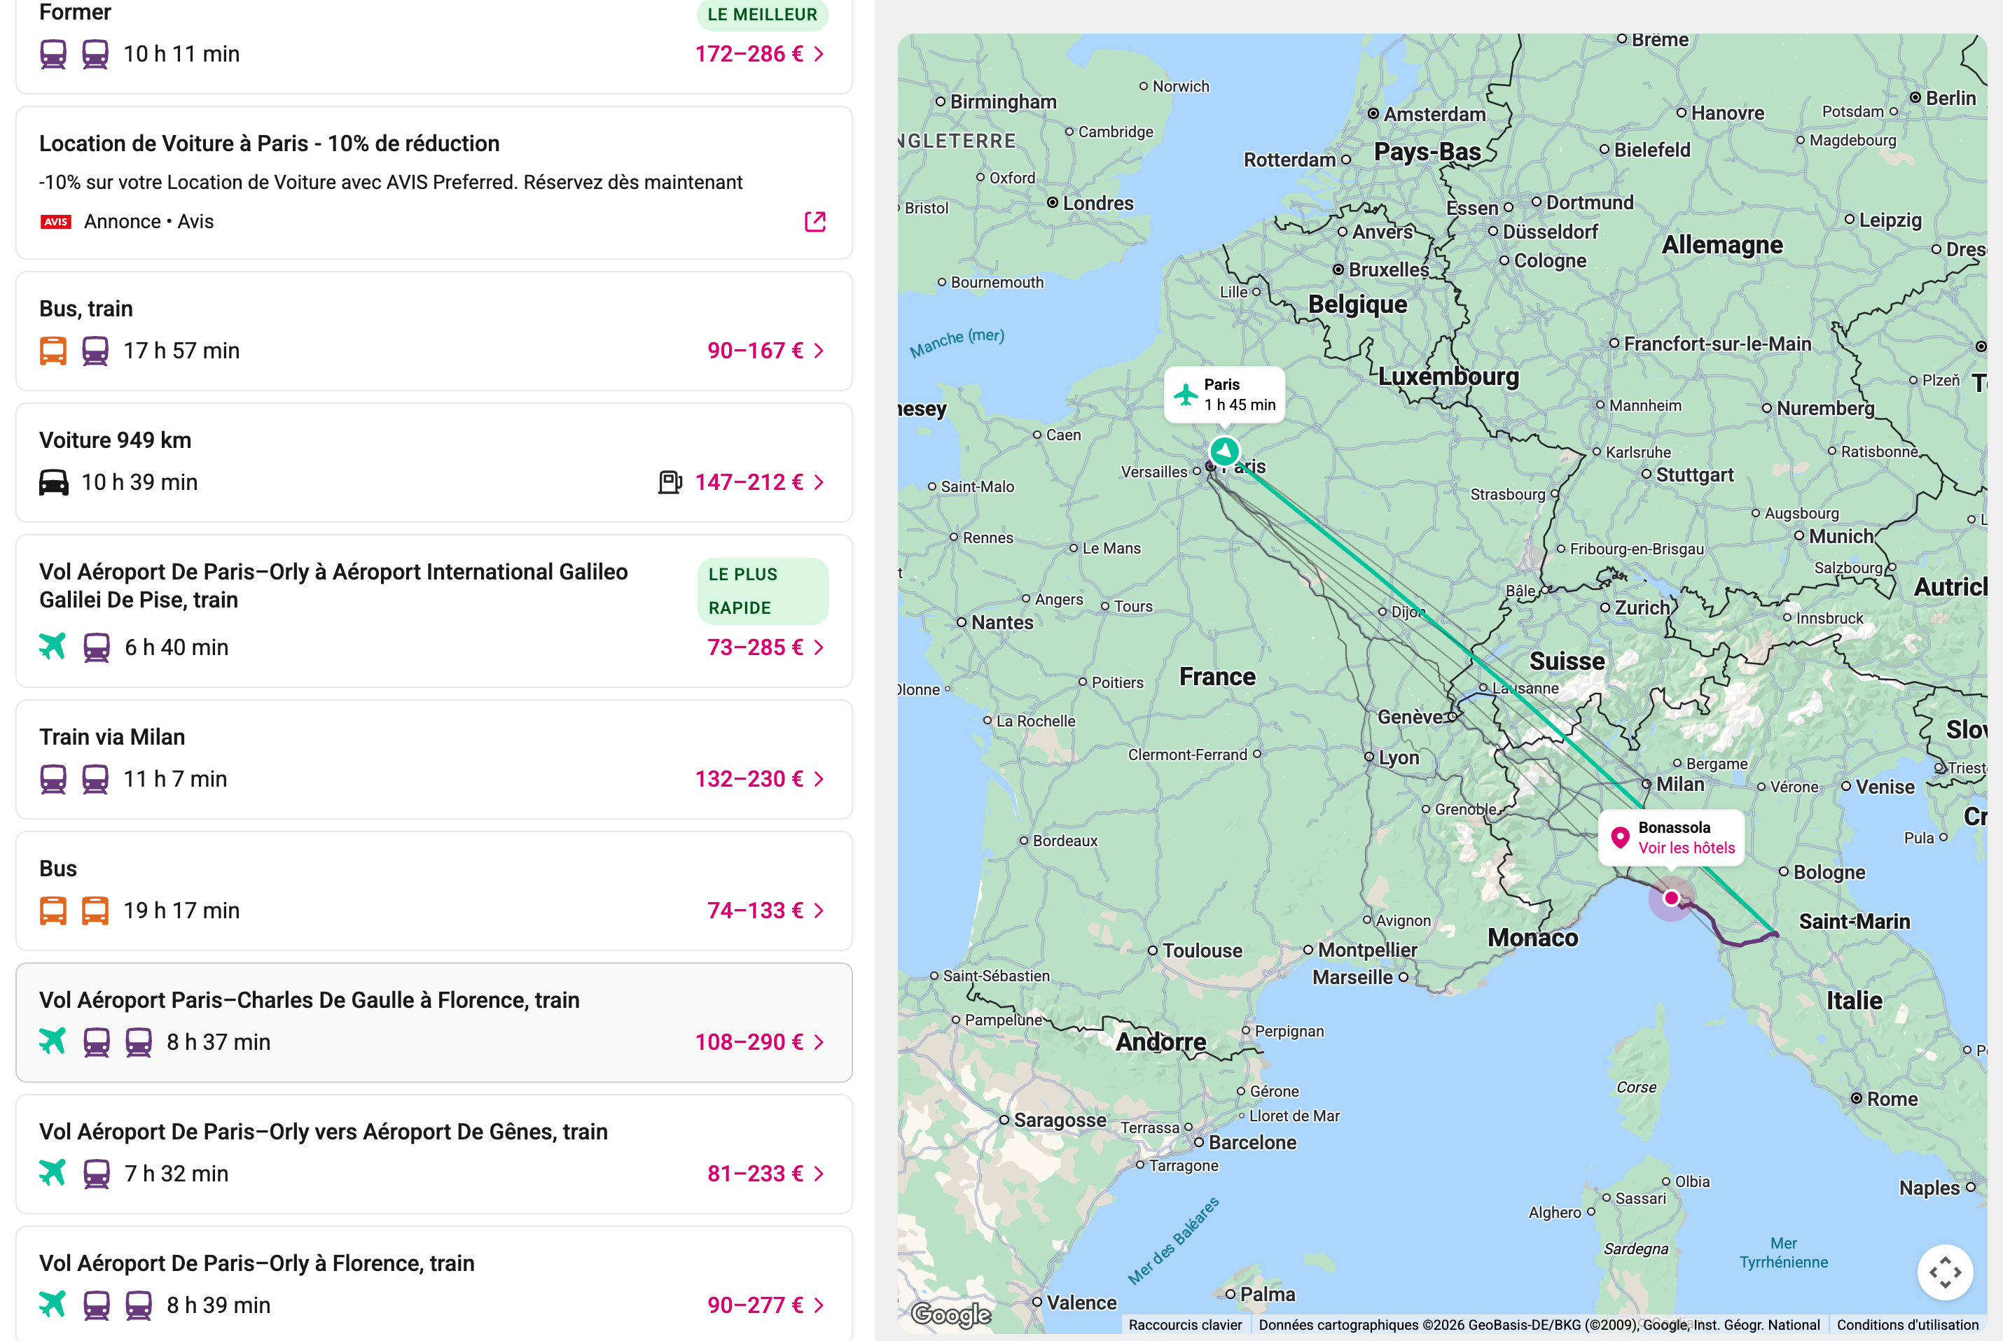Image resolution: width=2003 pixels, height=1341 pixels.
Task: Open the Location de Voiture à Paris ad
Action: click(x=269, y=143)
